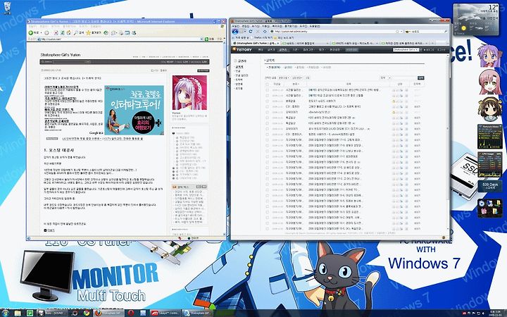Click the Chrome icon on the taskbar
The width and height of the screenshot is (507, 317).
pos(87,313)
